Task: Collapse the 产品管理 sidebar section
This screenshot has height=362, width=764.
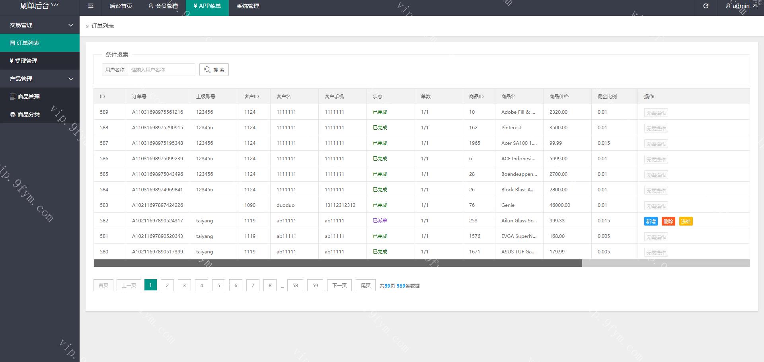Action: point(40,79)
